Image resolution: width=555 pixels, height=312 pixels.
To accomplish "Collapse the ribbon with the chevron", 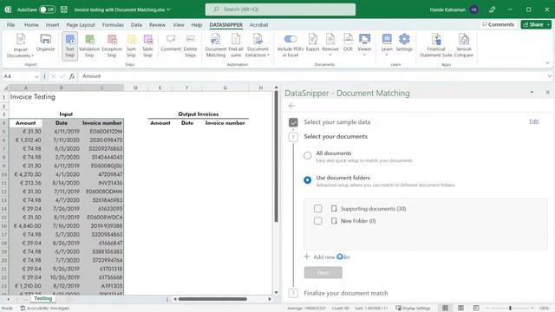I will coord(547,63).
